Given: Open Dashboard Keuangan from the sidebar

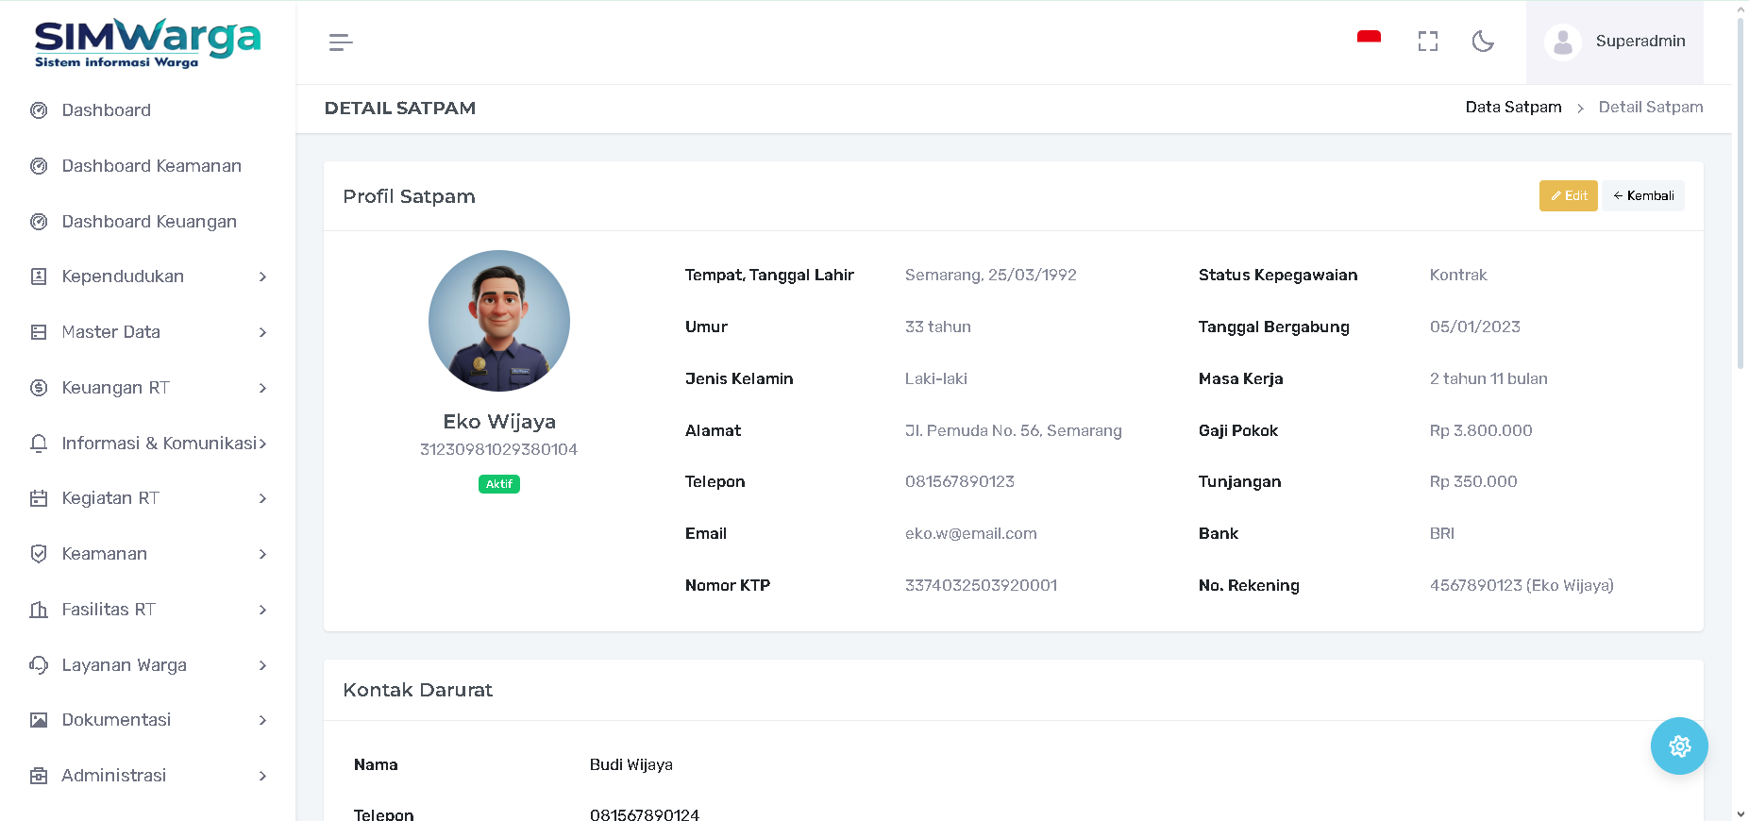Looking at the screenshot, I should [x=149, y=222].
